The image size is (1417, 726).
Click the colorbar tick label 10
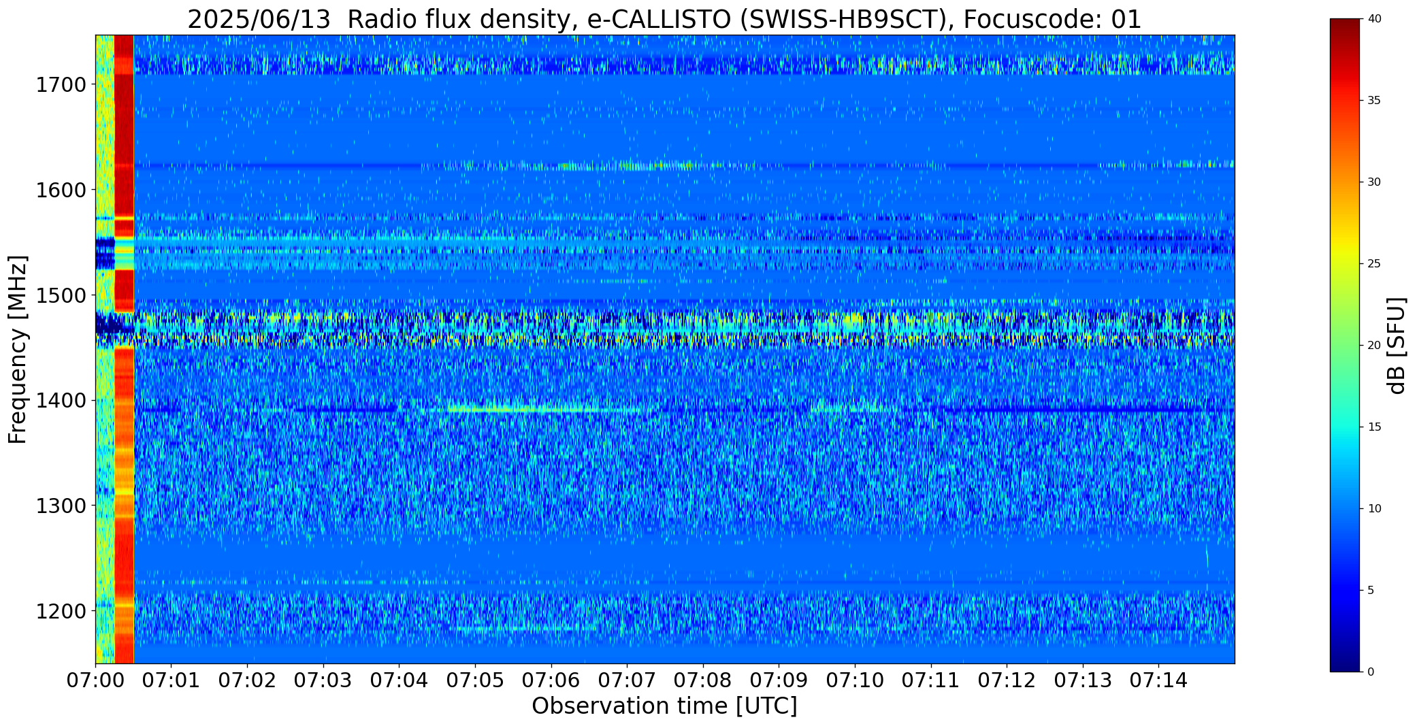coord(1373,508)
